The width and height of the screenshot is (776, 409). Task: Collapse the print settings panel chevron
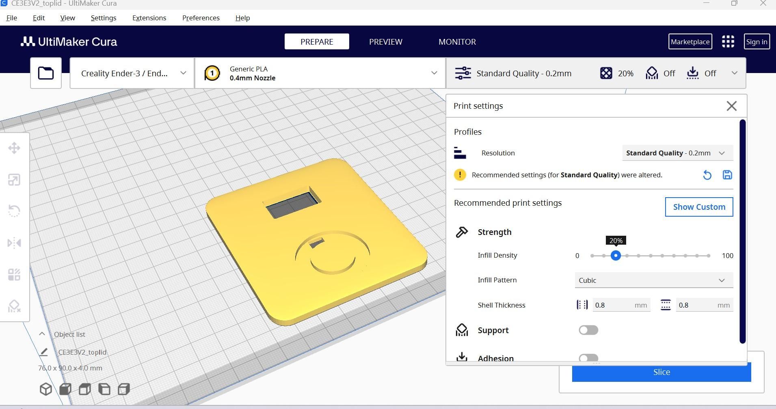734,73
